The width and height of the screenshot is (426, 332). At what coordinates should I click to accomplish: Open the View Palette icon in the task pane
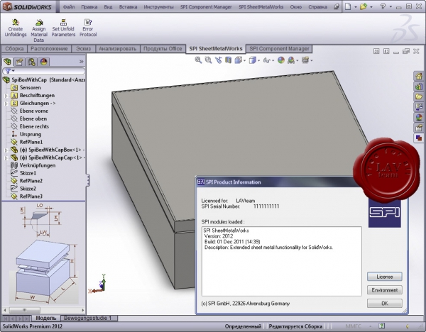(419, 107)
